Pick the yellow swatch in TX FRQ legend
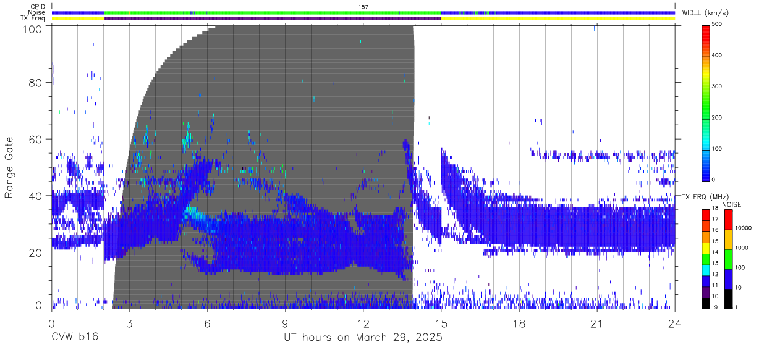 pyautogui.click(x=706, y=248)
